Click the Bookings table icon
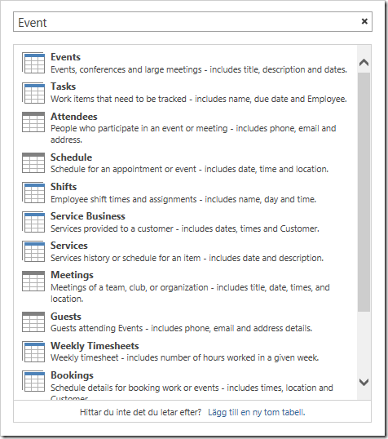Image resolution: width=388 pixels, height=439 pixels. [x=33, y=381]
